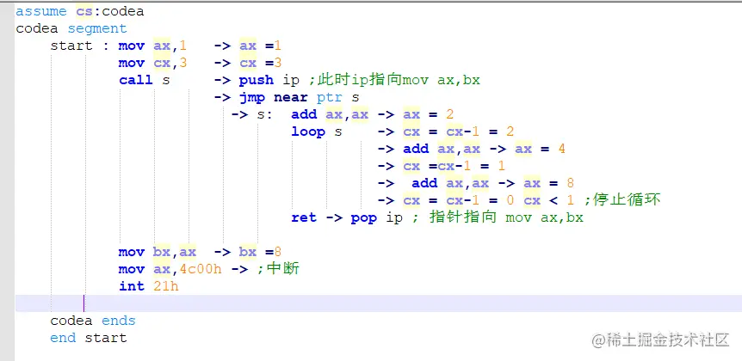Click the "ax = 4" result
The height and width of the screenshot is (361, 742).
click(540, 150)
